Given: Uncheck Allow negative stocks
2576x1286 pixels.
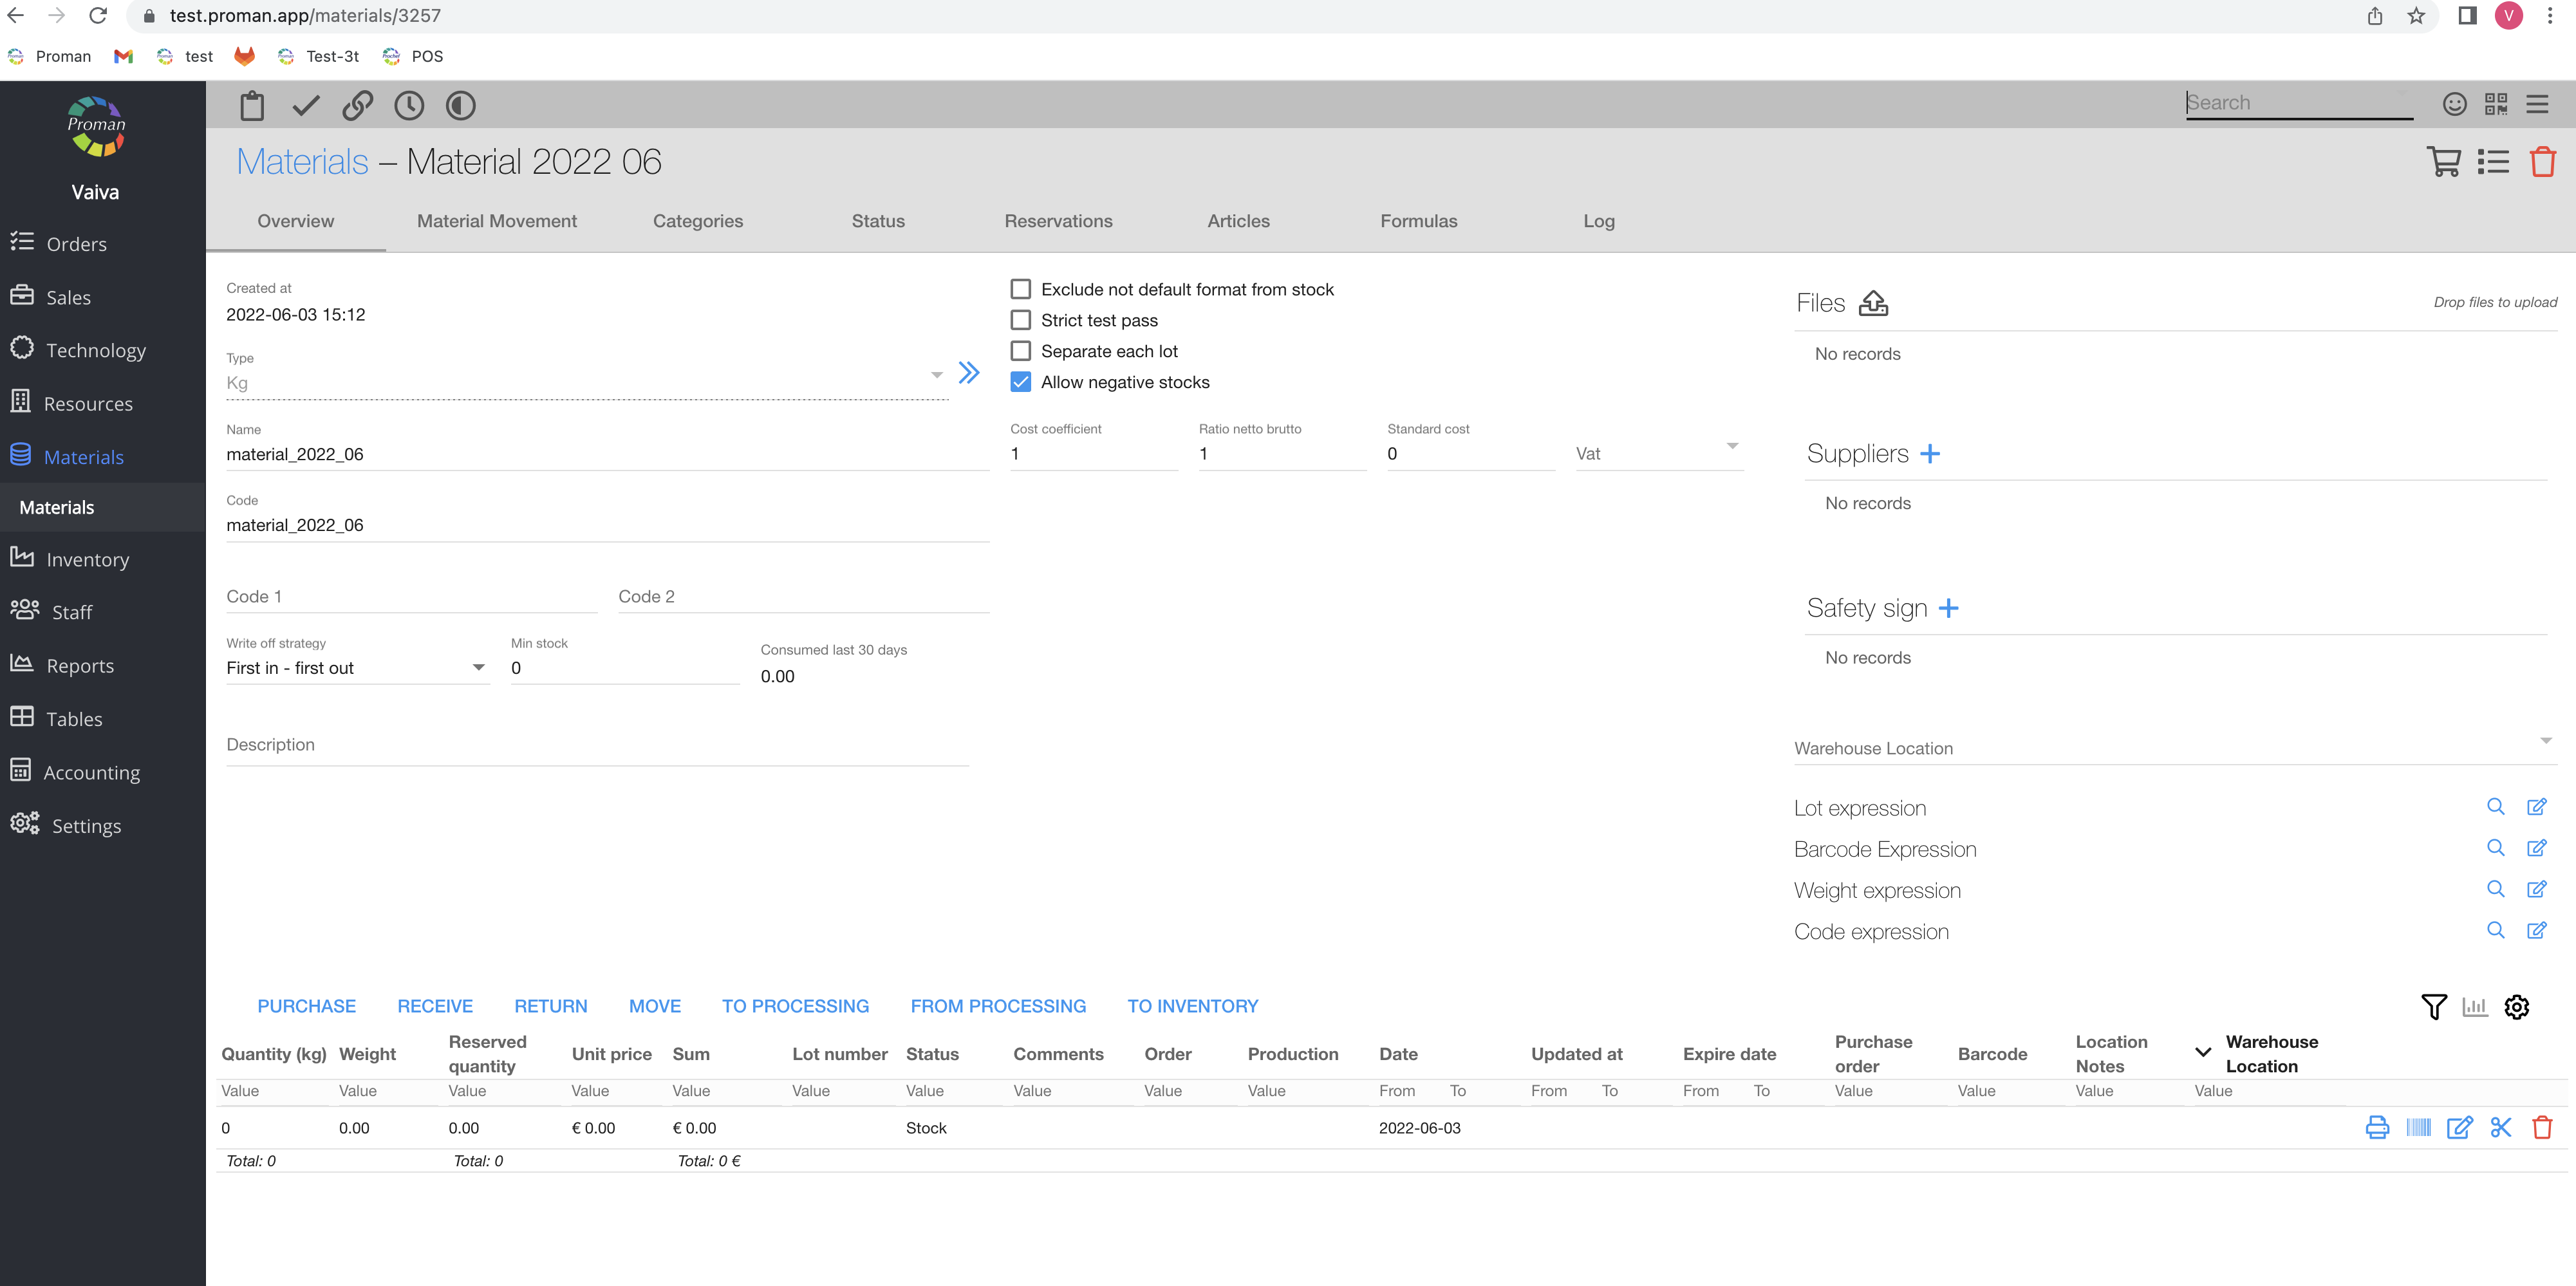Looking at the screenshot, I should (x=1020, y=382).
